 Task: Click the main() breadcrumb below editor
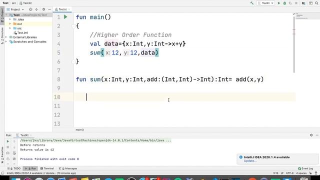(x=79, y=130)
